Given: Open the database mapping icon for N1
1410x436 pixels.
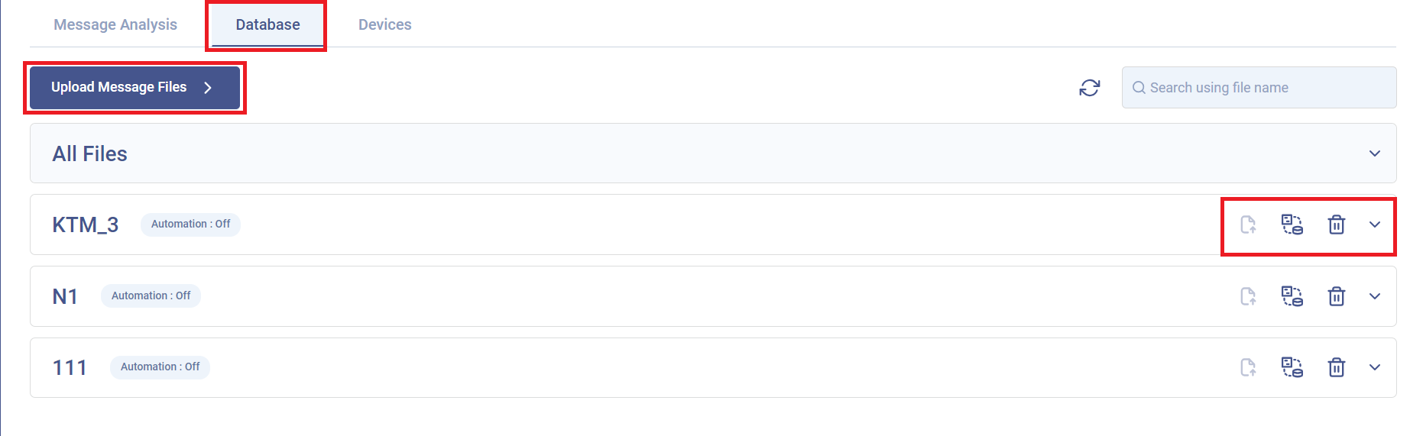Looking at the screenshot, I should click(1292, 296).
